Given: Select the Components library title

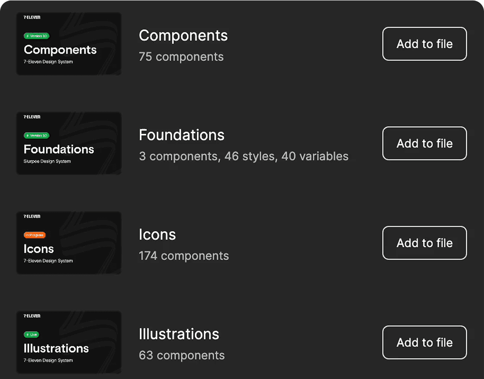Looking at the screenshot, I should [x=183, y=36].
